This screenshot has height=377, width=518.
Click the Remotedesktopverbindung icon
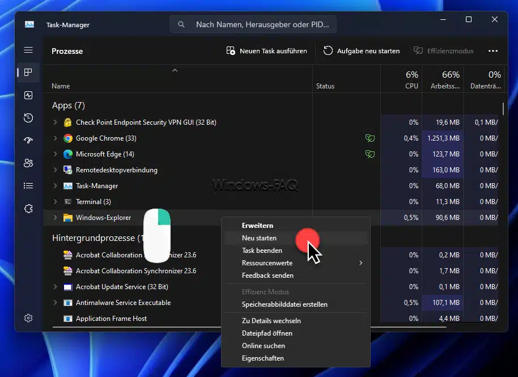(67, 170)
